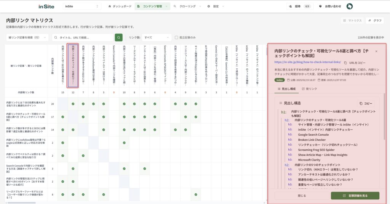This screenshot has height=204, width=390.
Task: Close the article detail panel with X
Action: click(376, 51)
